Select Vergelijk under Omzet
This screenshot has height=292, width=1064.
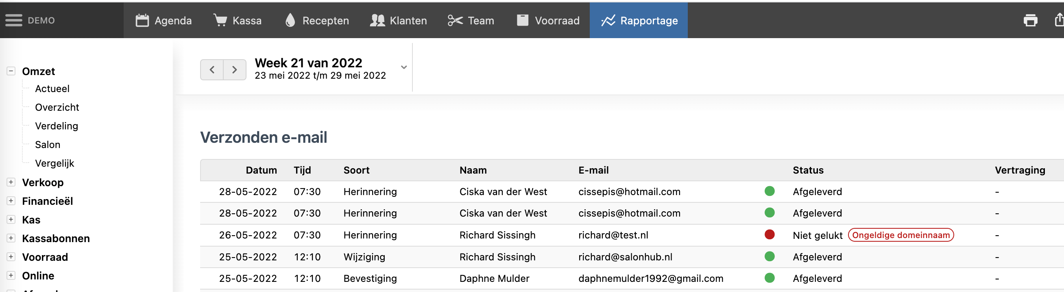tap(55, 163)
